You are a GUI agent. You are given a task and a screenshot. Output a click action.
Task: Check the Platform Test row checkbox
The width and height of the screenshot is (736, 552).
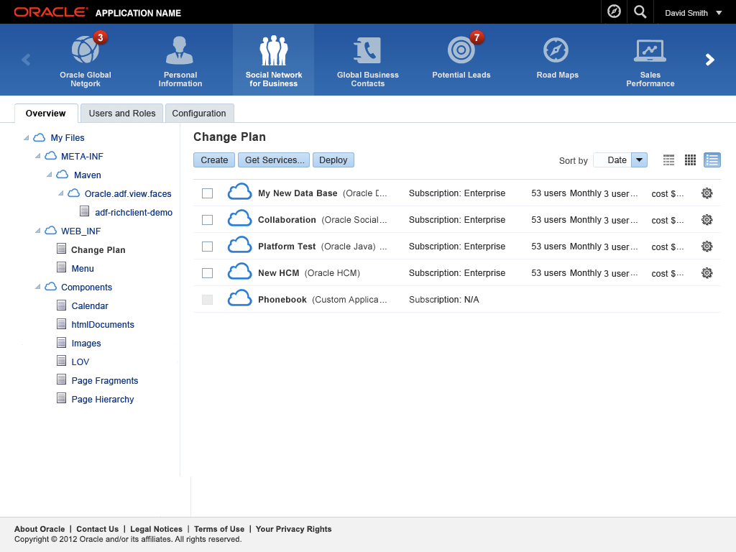[207, 247]
